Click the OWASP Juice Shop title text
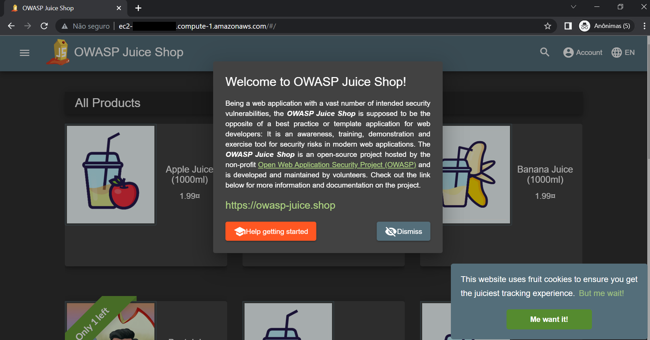The height and width of the screenshot is (340, 650). tap(129, 52)
